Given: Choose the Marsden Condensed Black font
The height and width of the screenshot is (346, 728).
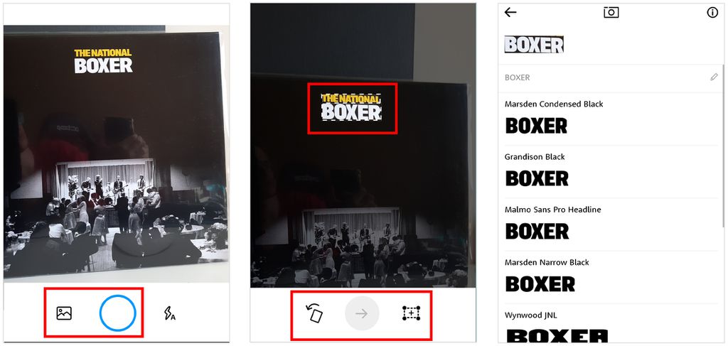Looking at the screenshot, I should (x=609, y=119).
